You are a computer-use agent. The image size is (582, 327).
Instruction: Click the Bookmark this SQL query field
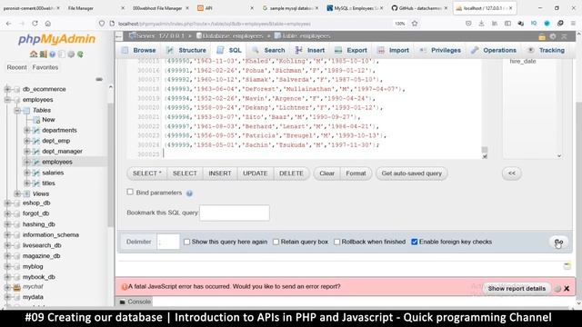tap(235, 213)
